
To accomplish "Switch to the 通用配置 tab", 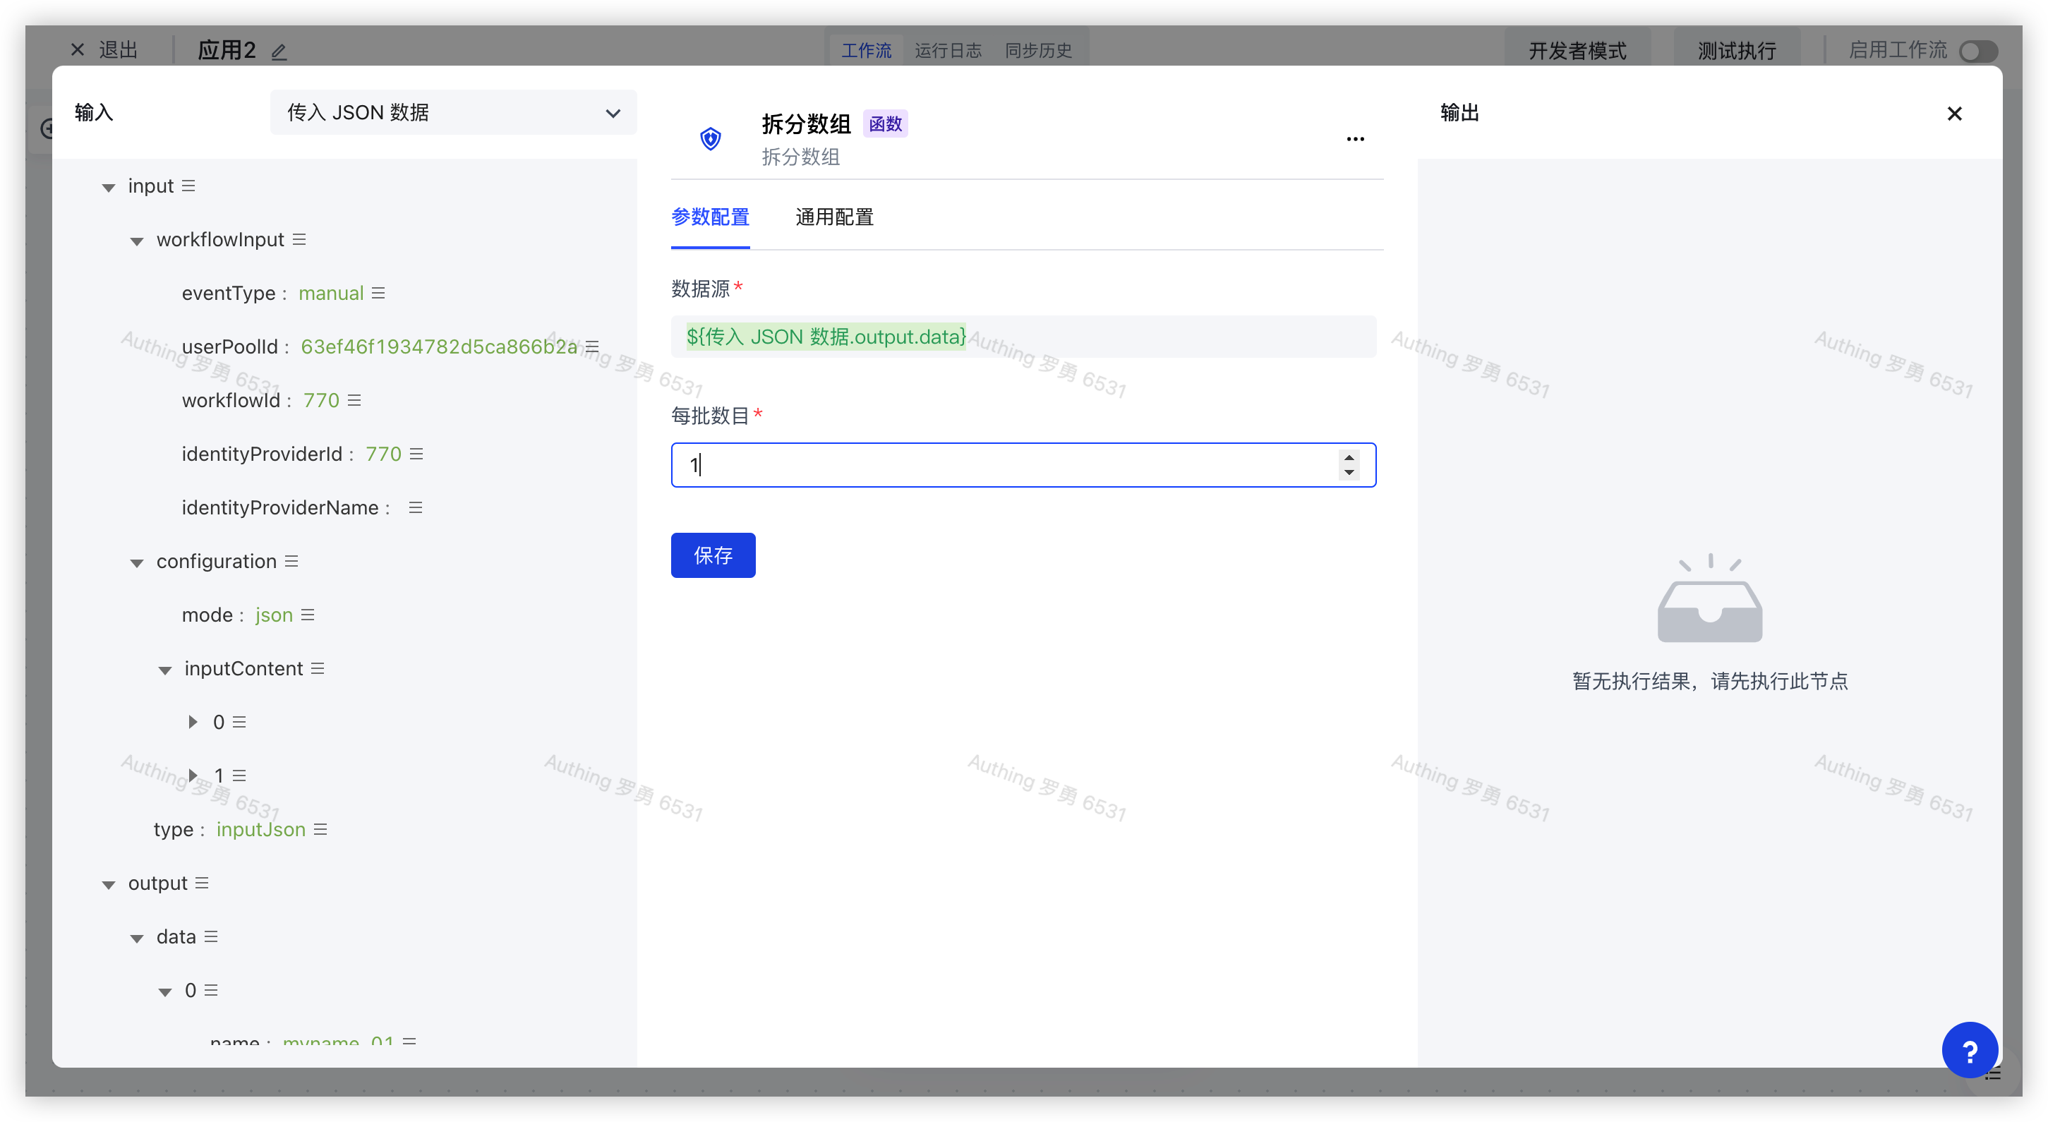I will pyautogui.click(x=834, y=217).
